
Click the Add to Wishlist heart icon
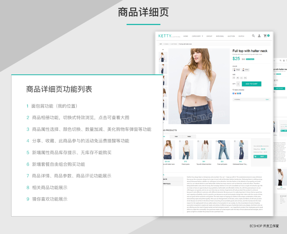233,89
